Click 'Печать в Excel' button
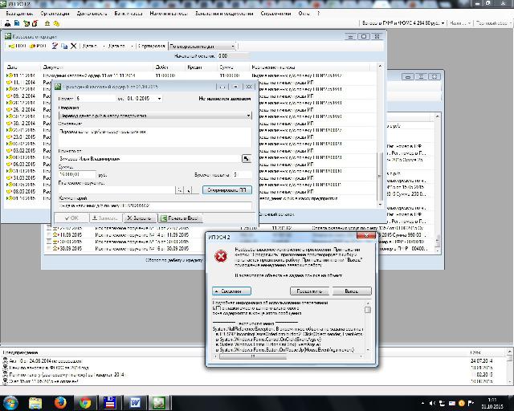 (x=180, y=218)
